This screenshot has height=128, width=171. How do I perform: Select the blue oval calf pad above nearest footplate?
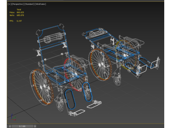pos(70,99)
